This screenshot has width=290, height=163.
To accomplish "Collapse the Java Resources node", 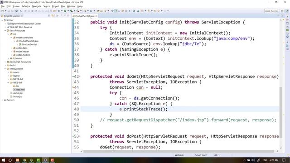I will point(5,30).
